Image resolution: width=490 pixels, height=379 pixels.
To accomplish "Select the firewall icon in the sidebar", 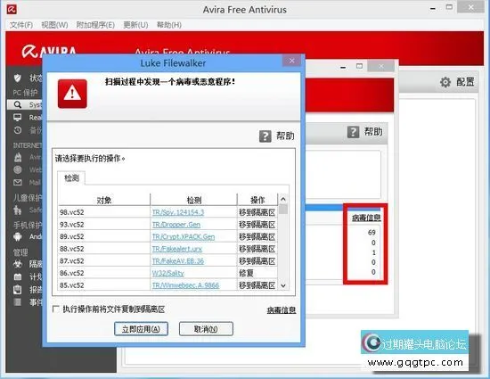I will [x=18, y=157].
